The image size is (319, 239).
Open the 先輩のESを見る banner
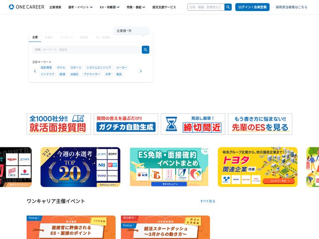tap(260, 124)
